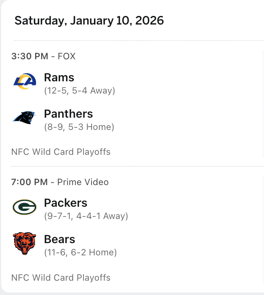Click the Los Angeles Rams logo
Screen dimensions: 264x295
click(25, 81)
